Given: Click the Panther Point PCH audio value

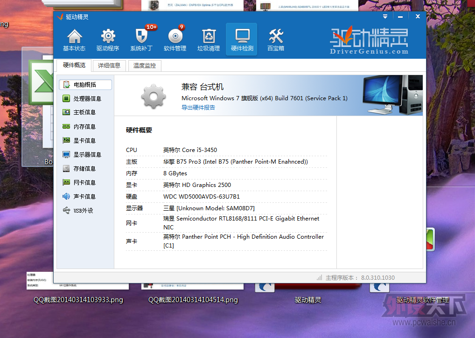Looking at the screenshot, I should (x=244, y=241).
